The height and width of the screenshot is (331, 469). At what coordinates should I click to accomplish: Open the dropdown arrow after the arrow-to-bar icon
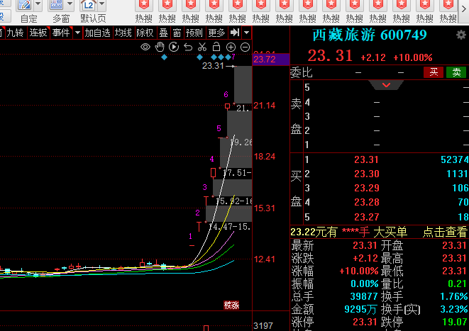click(x=247, y=33)
